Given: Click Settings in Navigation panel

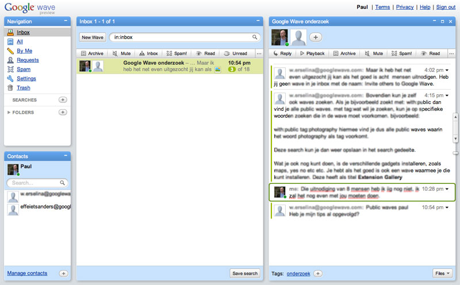Looking at the screenshot, I should [26, 79].
